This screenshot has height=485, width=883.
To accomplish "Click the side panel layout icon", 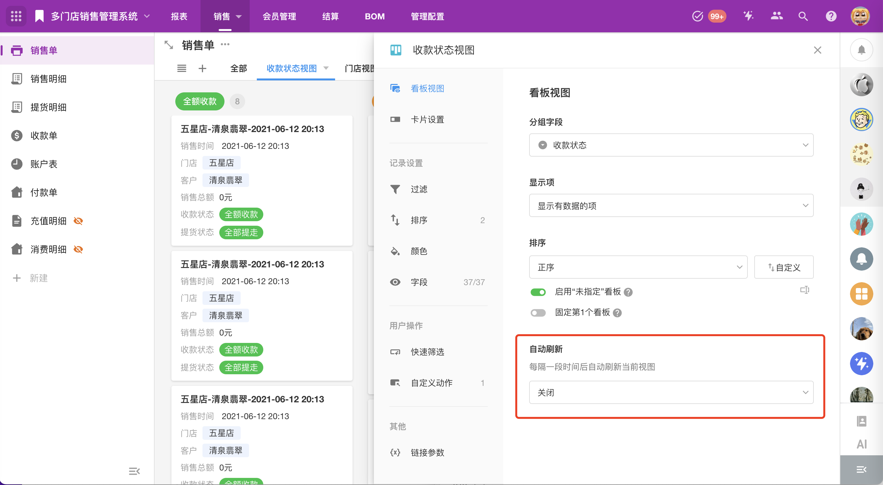I will pos(805,290).
